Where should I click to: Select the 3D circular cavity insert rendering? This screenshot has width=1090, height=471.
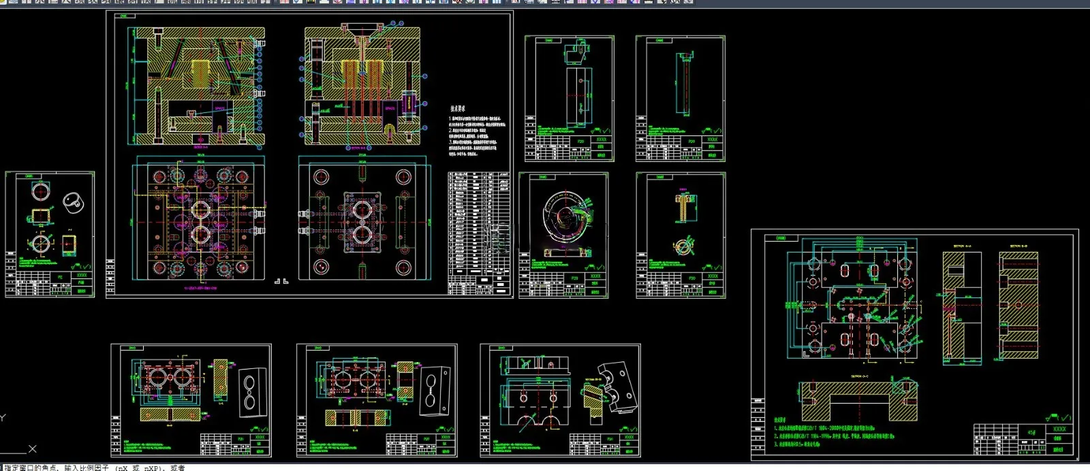click(x=565, y=218)
